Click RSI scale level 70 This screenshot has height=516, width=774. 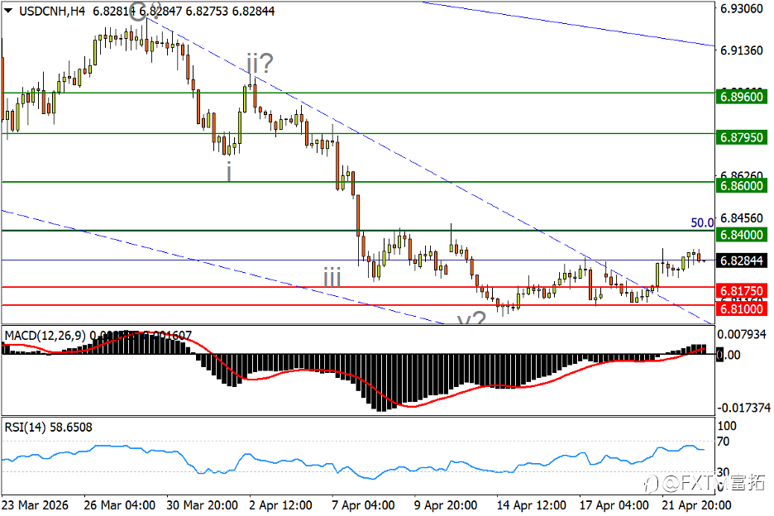coord(724,442)
